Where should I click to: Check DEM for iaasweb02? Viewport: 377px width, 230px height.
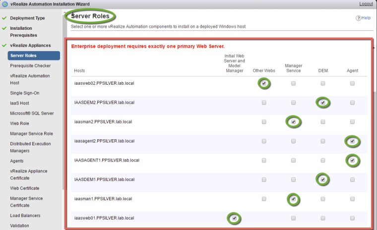[x=323, y=83]
